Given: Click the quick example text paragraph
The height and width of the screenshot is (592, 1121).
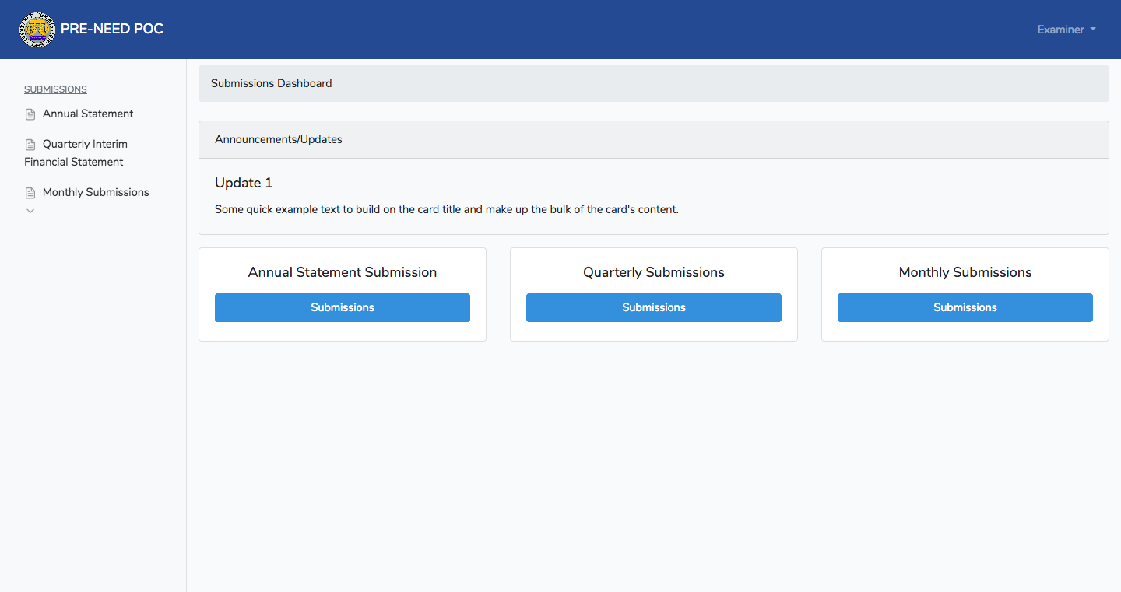Looking at the screenshot, I should point(447,209).
